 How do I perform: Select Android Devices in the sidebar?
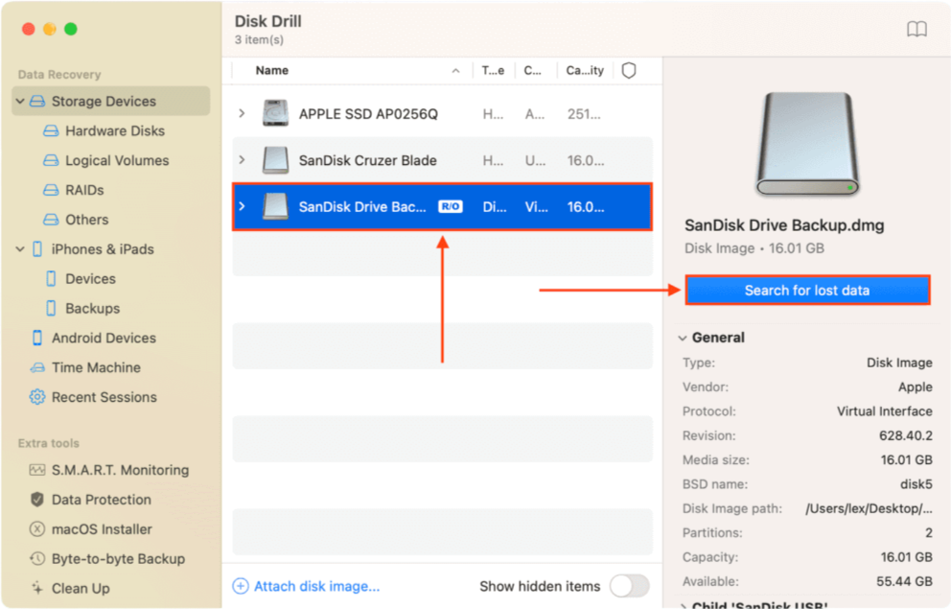[x=101, y=338]
